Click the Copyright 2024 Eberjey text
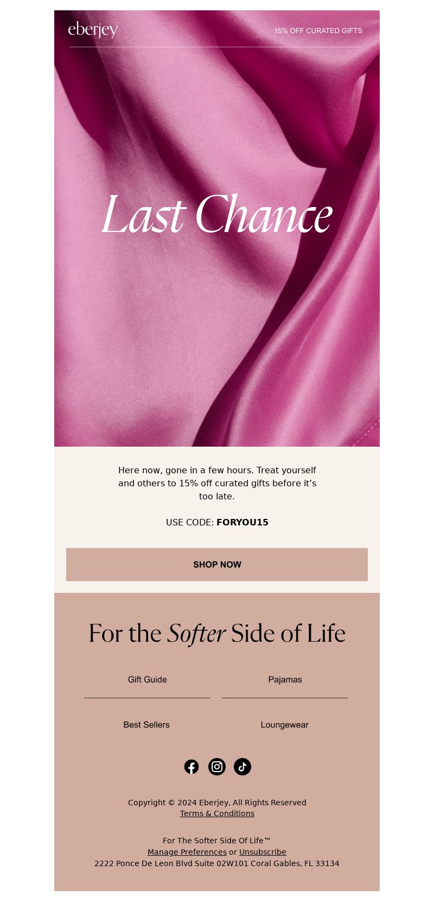434x902 pixels. [x=217, y=803]
